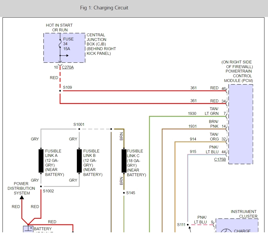Click the Fusible Link B black component

pyautogui.click(x=79, y=161)
